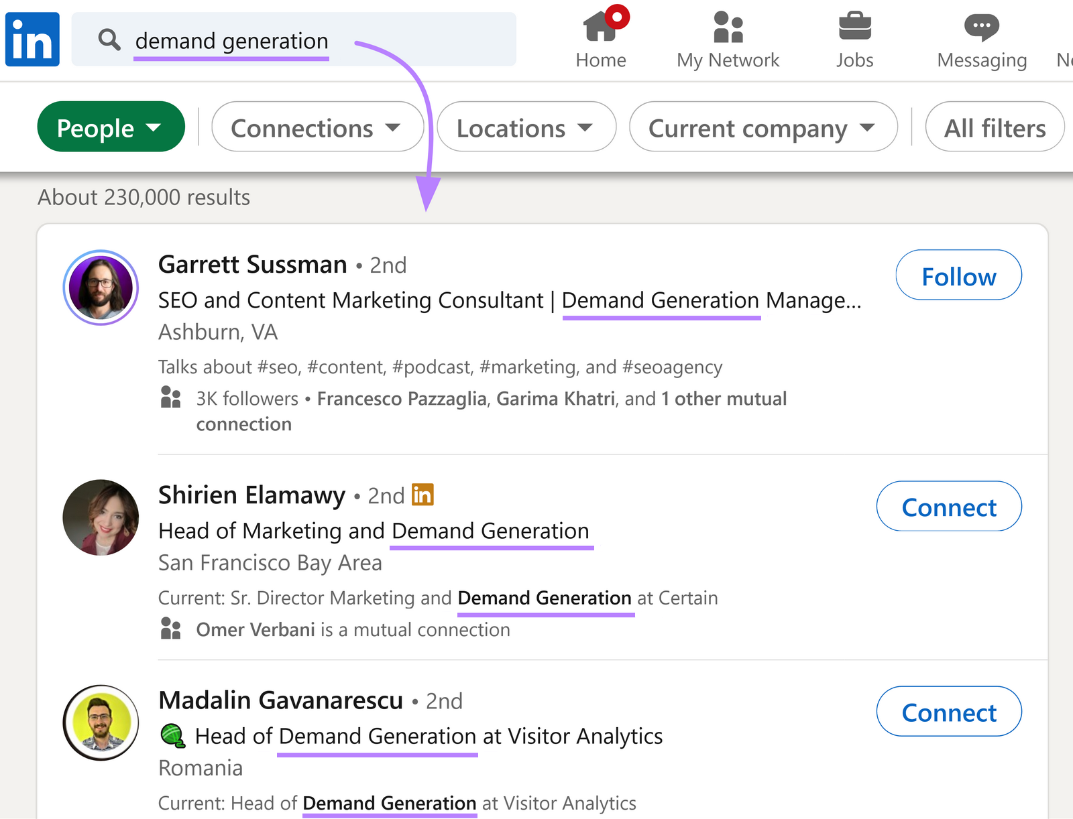Open the Home feed house icon

(600, 28)
